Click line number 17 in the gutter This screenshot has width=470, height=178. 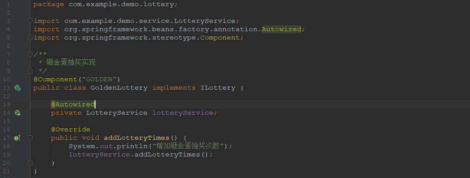tap(7, 138)
